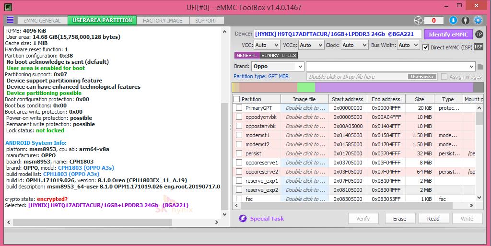Check the reserve_exp2 partition checkbox
The image size is (491, 246).
(x=239, y=190)
